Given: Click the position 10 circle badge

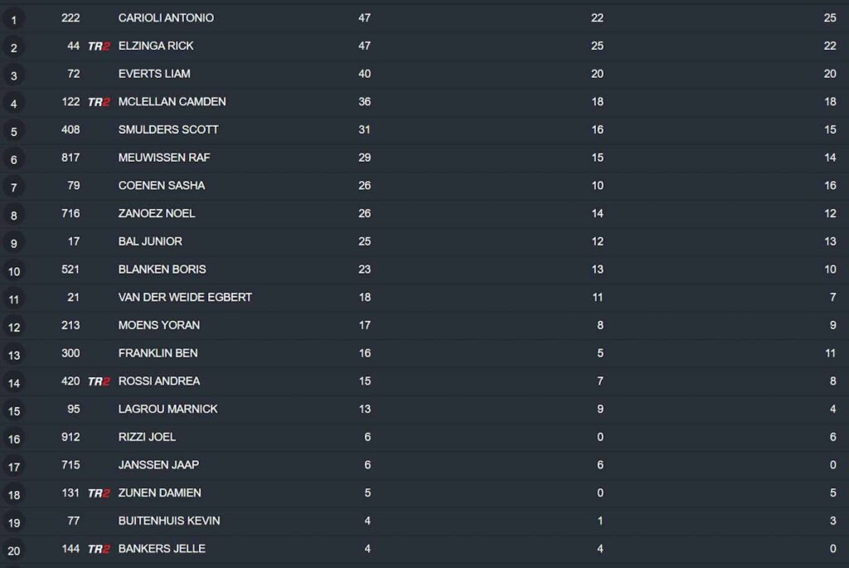Looking at the screenshot, I should [13, 271].
